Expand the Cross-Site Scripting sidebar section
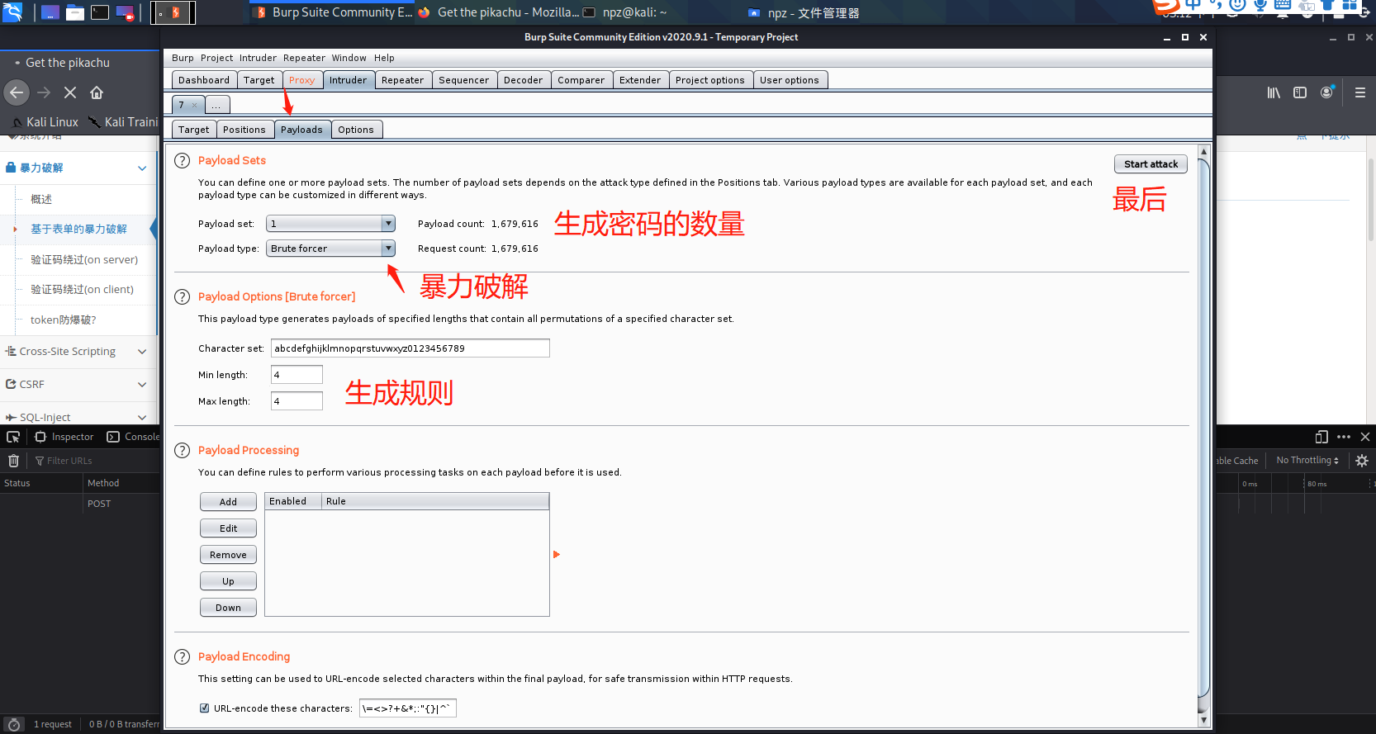 coord(142,352)
